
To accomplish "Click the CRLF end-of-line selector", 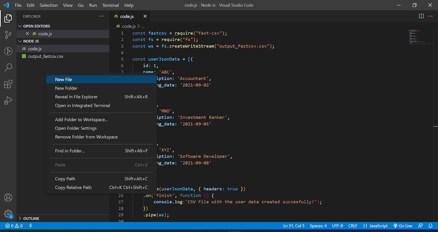I will [x=353, y=226].
